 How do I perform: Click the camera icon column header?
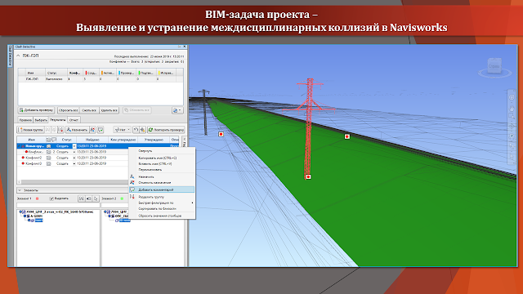pyautogui.click(x=48, y=140)
